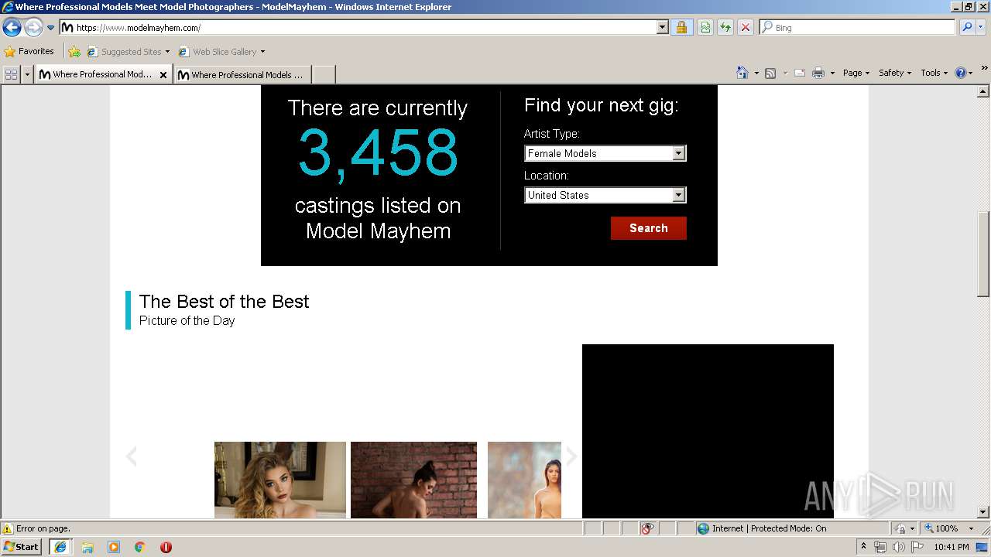
Task: Open the Web Slice Gallery link
Action: coord(221,52)
